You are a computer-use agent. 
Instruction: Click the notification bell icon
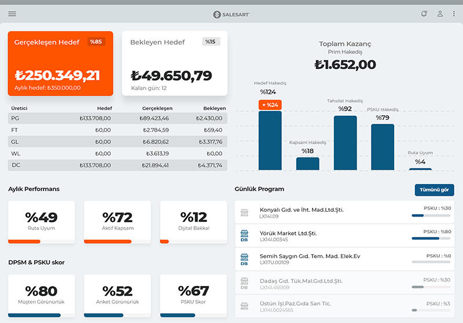424,14
